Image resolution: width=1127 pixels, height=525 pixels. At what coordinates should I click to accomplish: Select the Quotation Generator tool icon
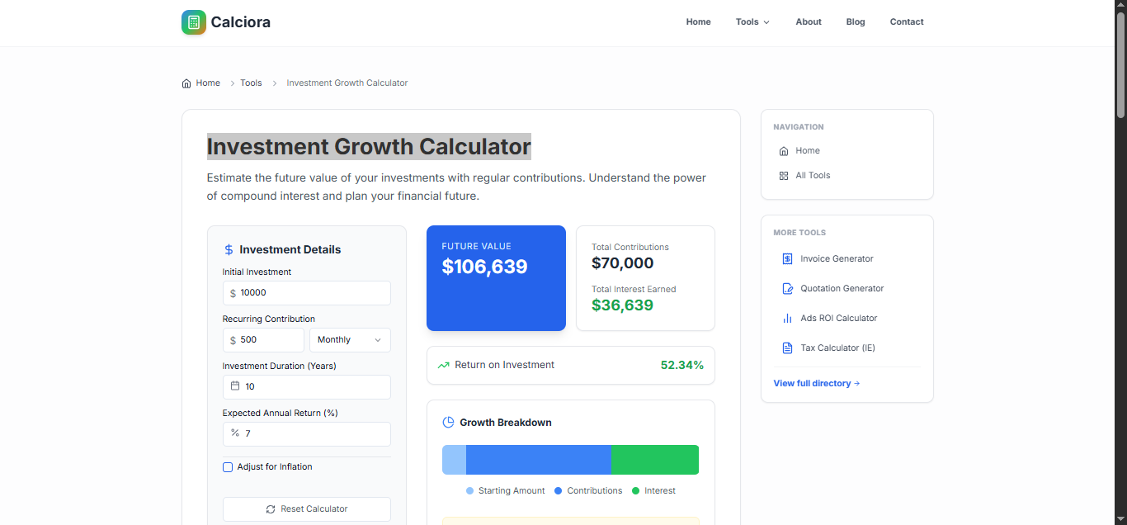coord(786,288)
